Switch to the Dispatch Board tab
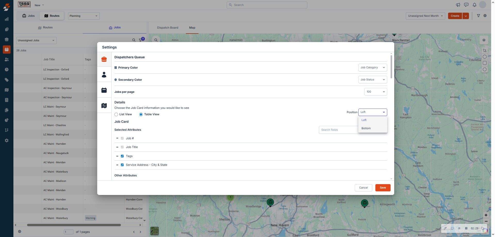The height and width of the screenshot is (237, 495). click(168, 28)
